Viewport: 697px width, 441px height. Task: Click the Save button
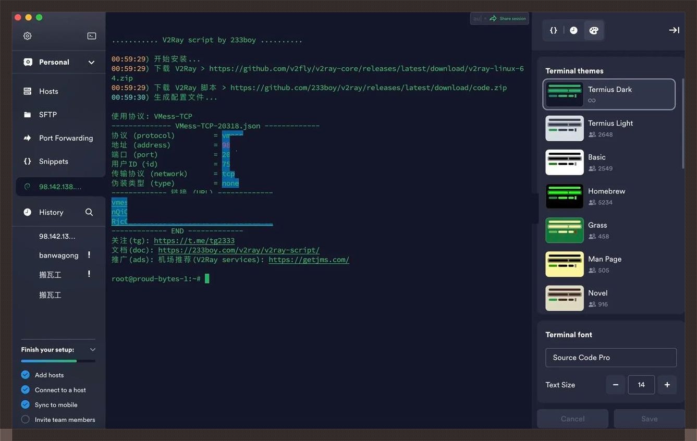(x=650, y=419)
